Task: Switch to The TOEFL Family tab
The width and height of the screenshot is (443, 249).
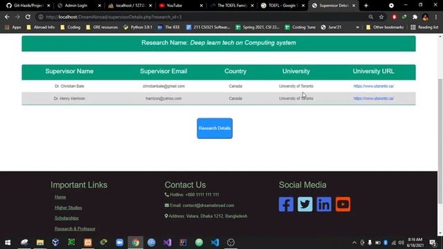Action: click(232, 6)
